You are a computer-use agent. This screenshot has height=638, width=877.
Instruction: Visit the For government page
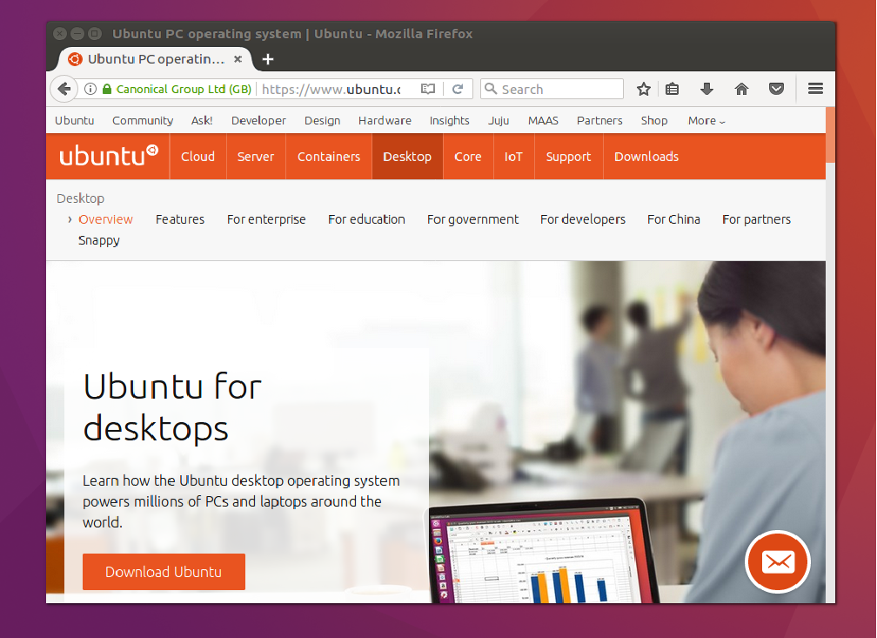coord(472,219)
